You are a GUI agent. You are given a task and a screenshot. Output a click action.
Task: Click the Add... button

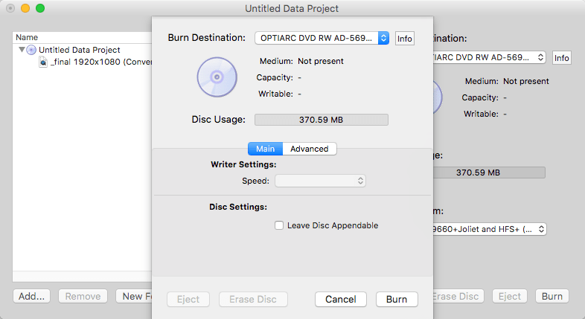coord(32,296)
